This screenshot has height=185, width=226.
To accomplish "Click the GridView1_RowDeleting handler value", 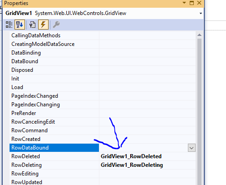I will 132,165.
